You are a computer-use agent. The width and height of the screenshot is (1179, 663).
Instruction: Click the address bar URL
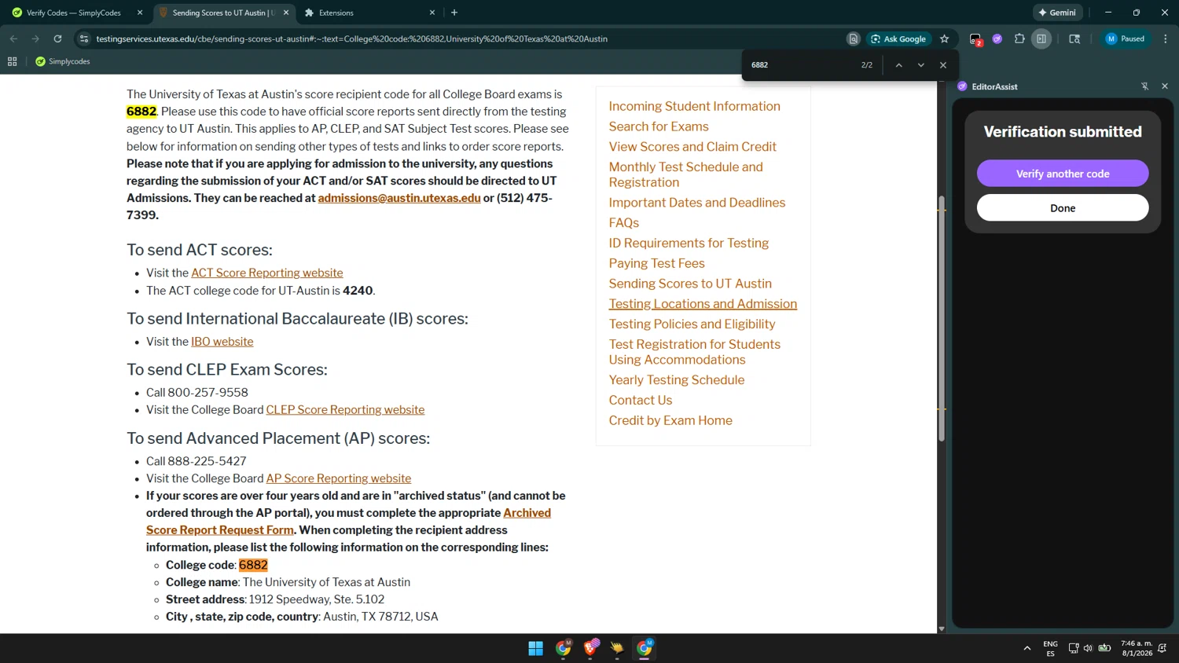click(351, 38)
